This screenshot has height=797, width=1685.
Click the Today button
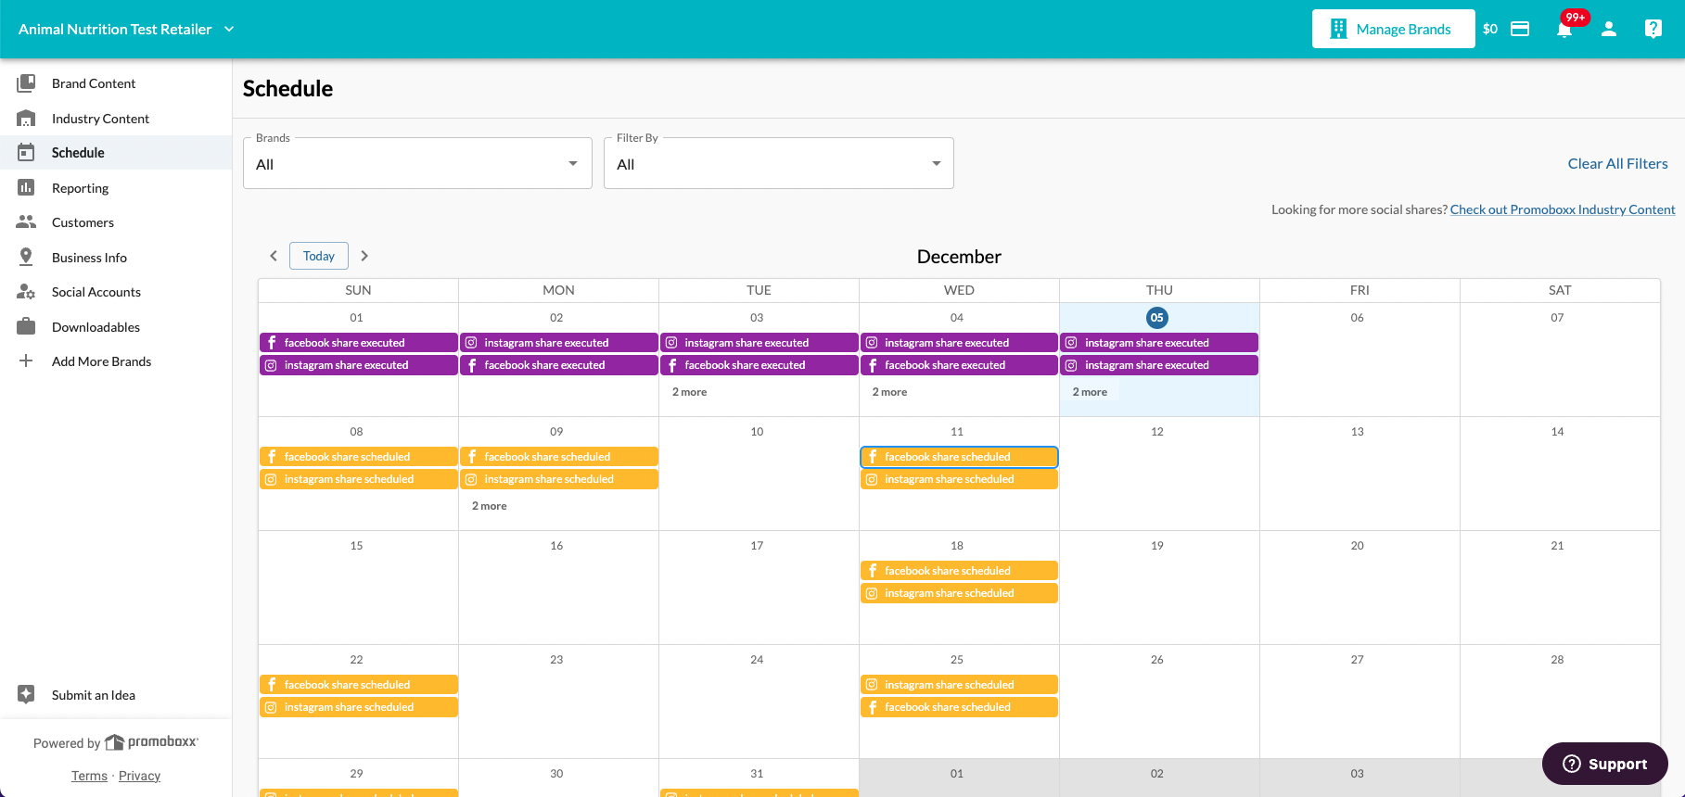(x=319, y=256)
